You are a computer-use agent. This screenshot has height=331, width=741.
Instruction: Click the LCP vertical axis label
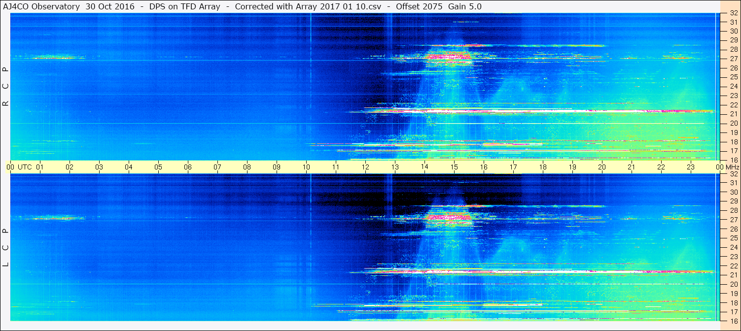pos(5,247)
